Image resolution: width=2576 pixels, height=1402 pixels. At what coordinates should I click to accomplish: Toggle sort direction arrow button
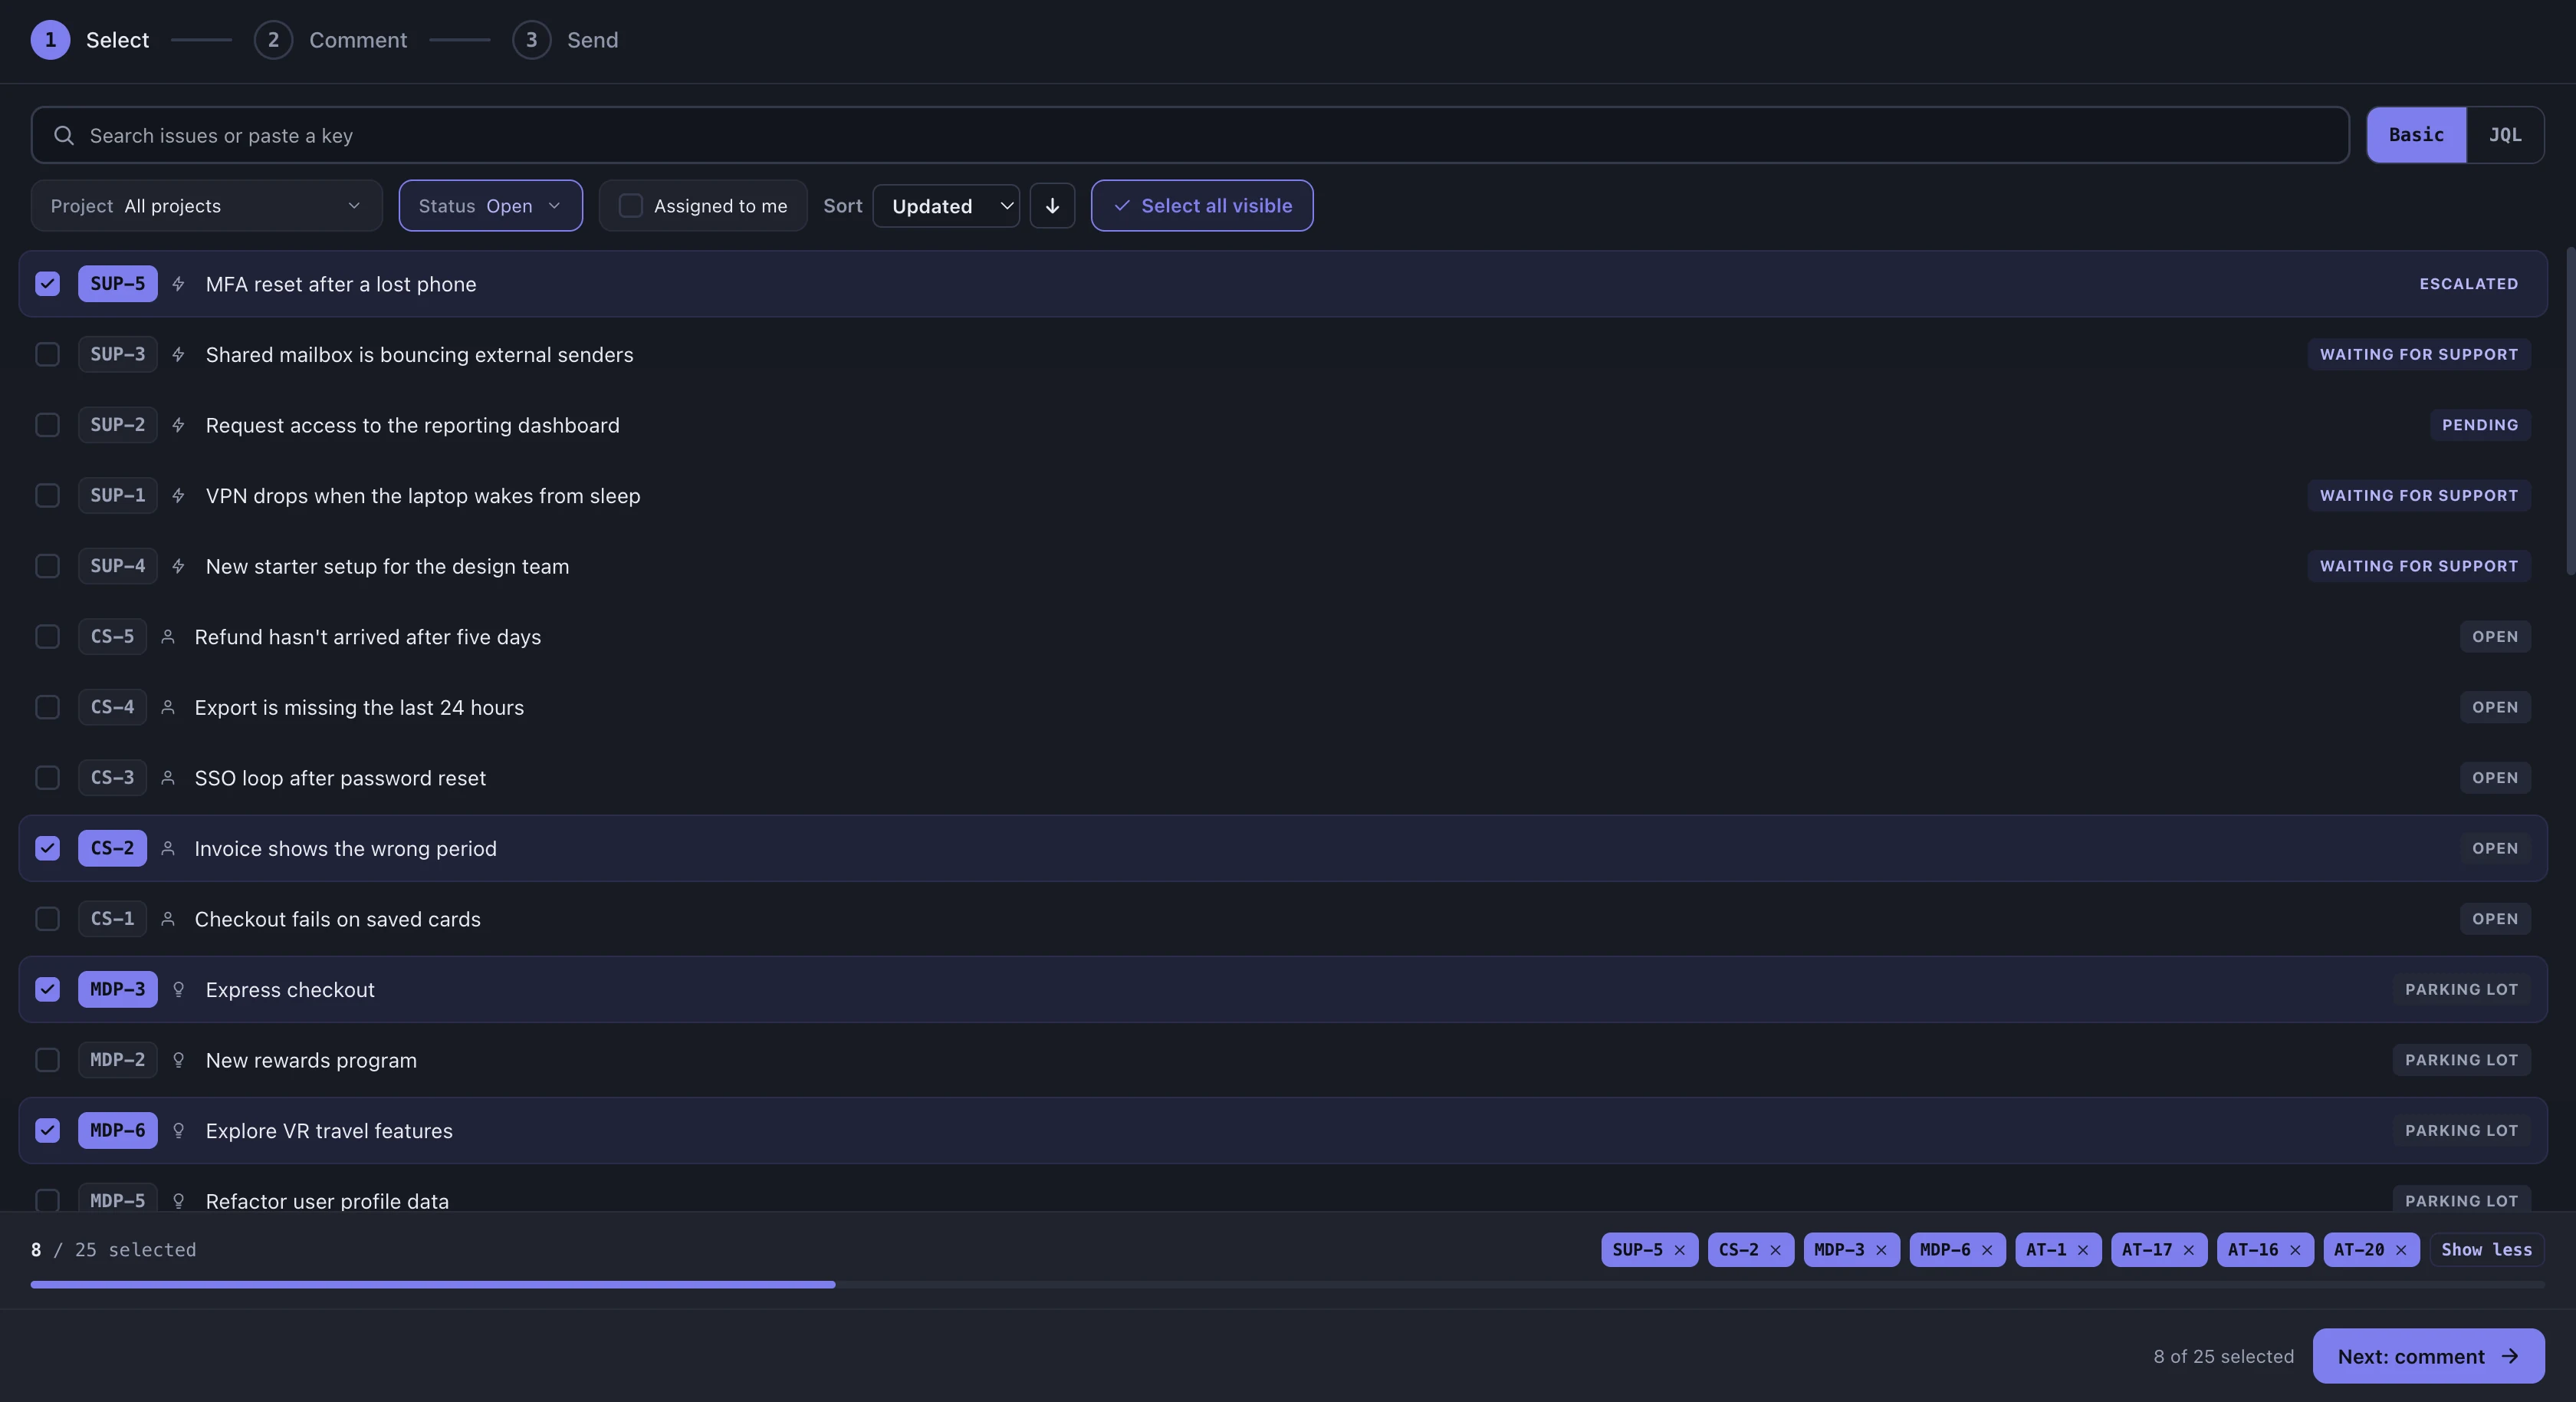click(x=1052, y=205)
